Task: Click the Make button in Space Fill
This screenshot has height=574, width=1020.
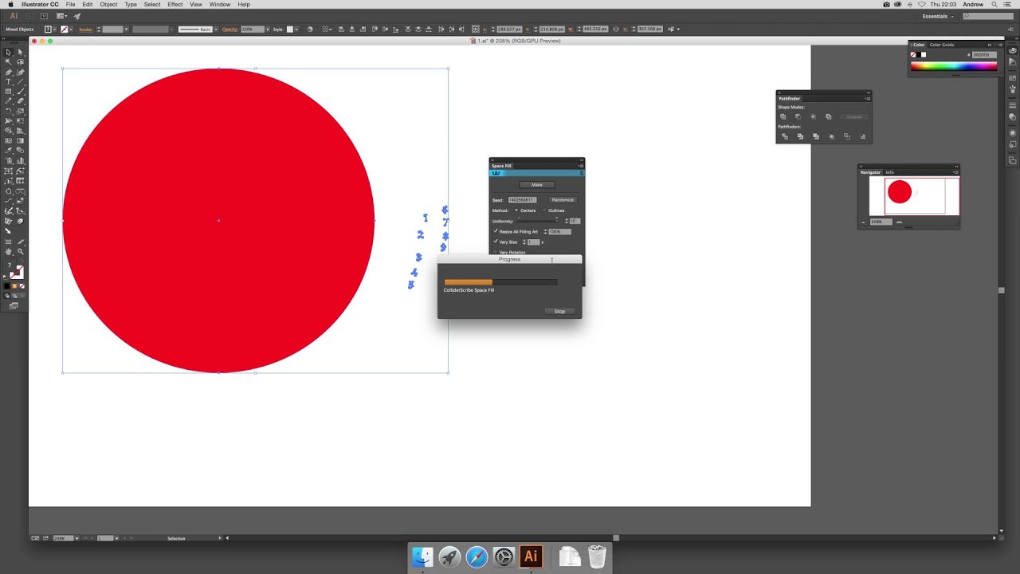Action: click(x=536, y=184)
